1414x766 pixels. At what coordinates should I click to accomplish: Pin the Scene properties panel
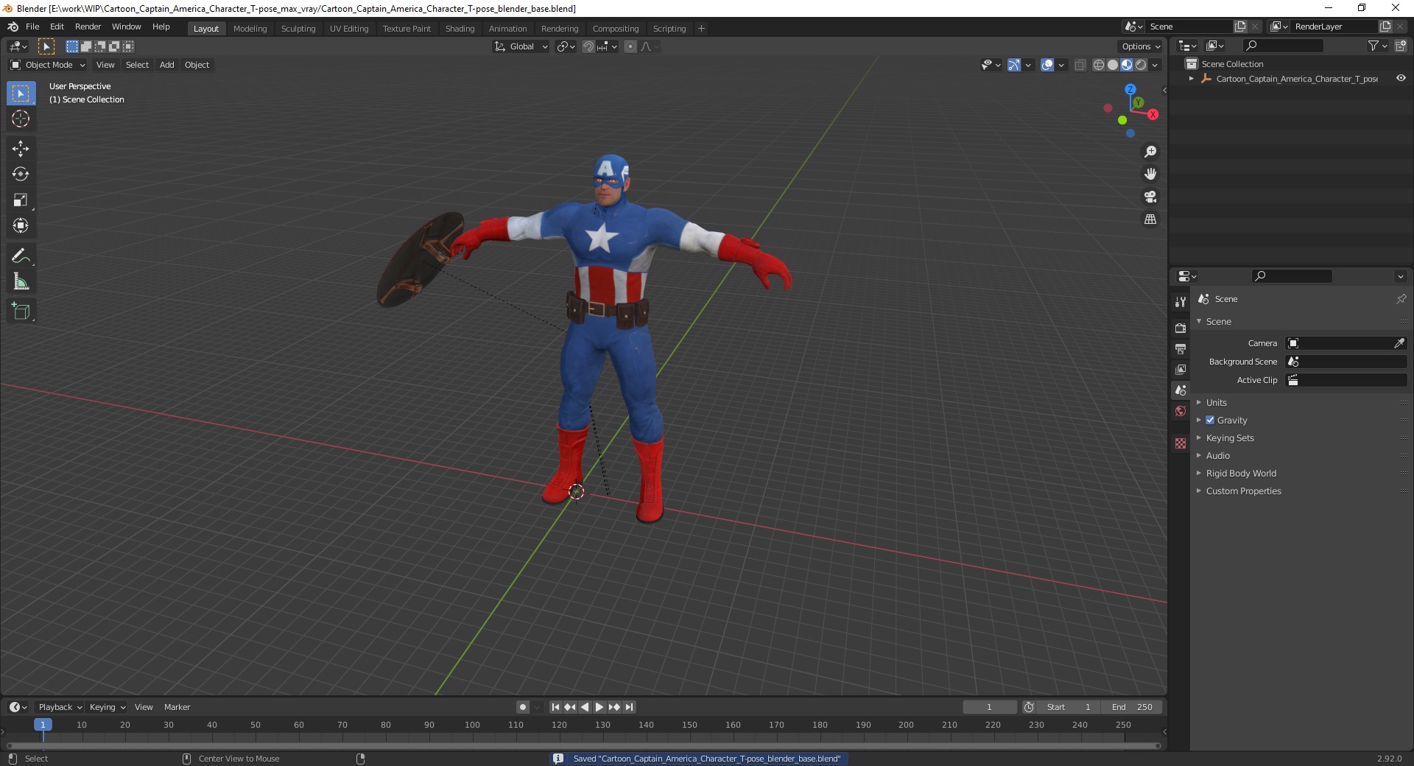(1401, 299)
